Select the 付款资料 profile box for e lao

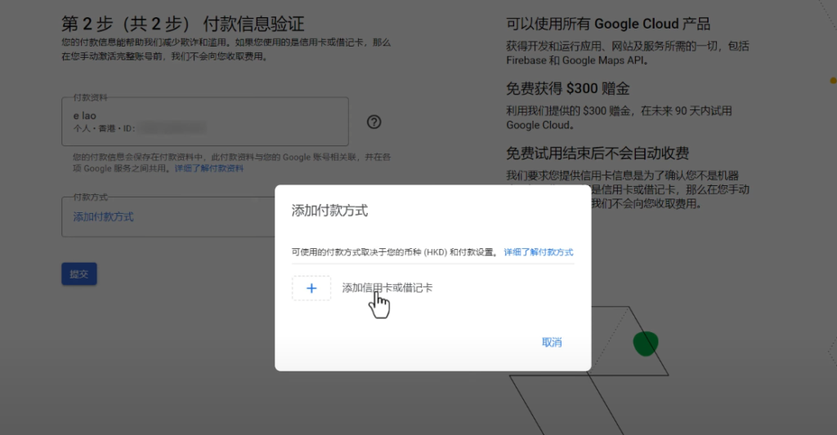pos(205,122)
